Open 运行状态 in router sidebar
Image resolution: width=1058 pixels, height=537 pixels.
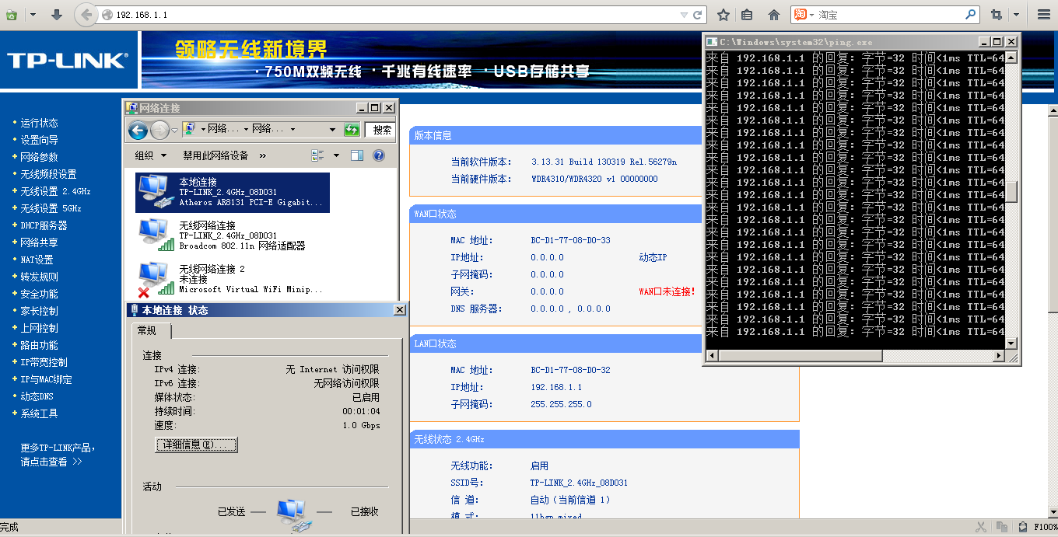pos(39,123)
